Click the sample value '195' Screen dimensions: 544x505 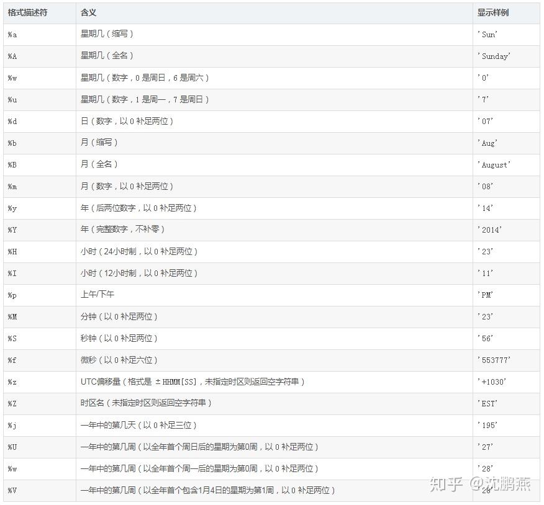click(x=487, y=426)
